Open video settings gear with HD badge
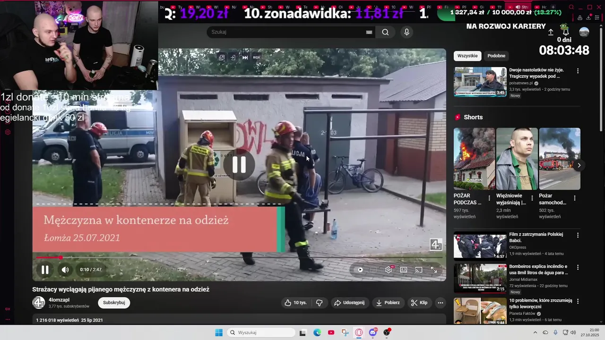Image resolution: width=605 pixels, height=340 pixels. point(389,270)
